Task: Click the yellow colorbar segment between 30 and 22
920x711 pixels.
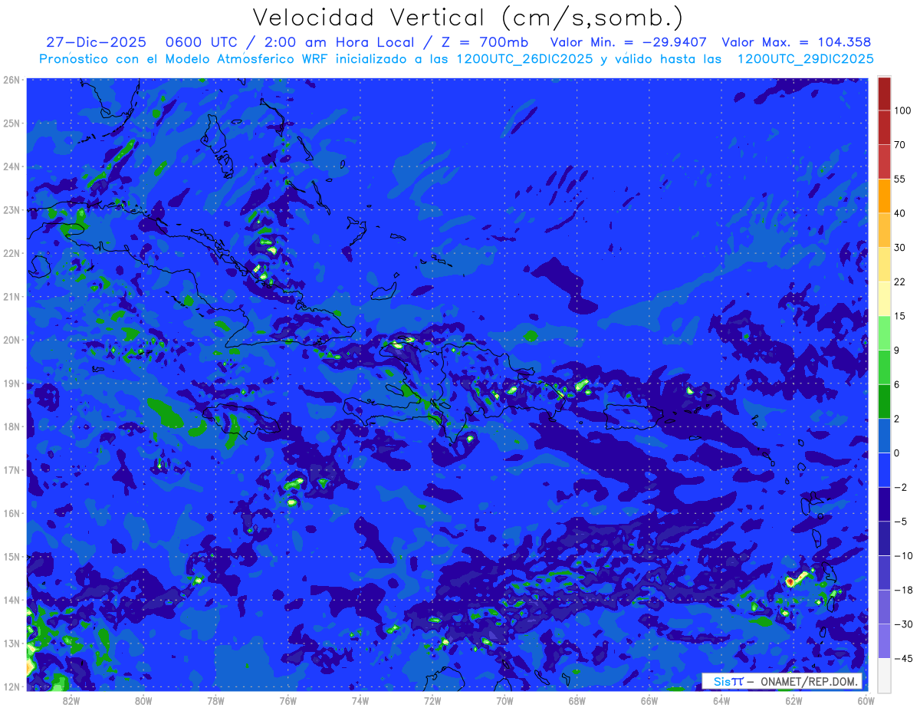Action: 884,265
